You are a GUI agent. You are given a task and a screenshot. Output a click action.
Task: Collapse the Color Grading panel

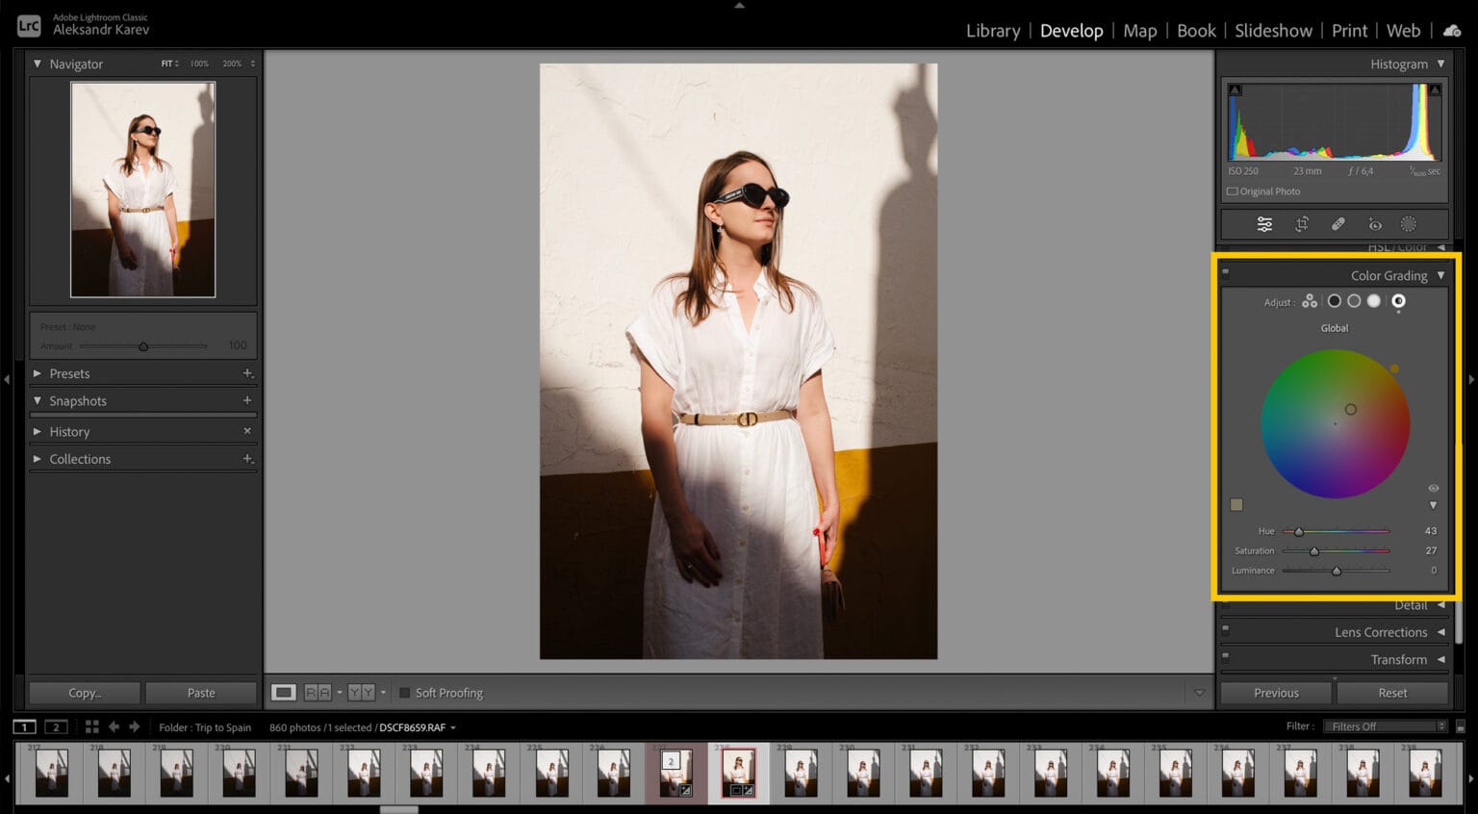pos(1442,275)
